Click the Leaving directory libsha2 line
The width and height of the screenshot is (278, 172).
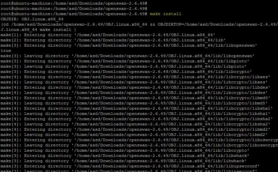click(x=135, y=124)
